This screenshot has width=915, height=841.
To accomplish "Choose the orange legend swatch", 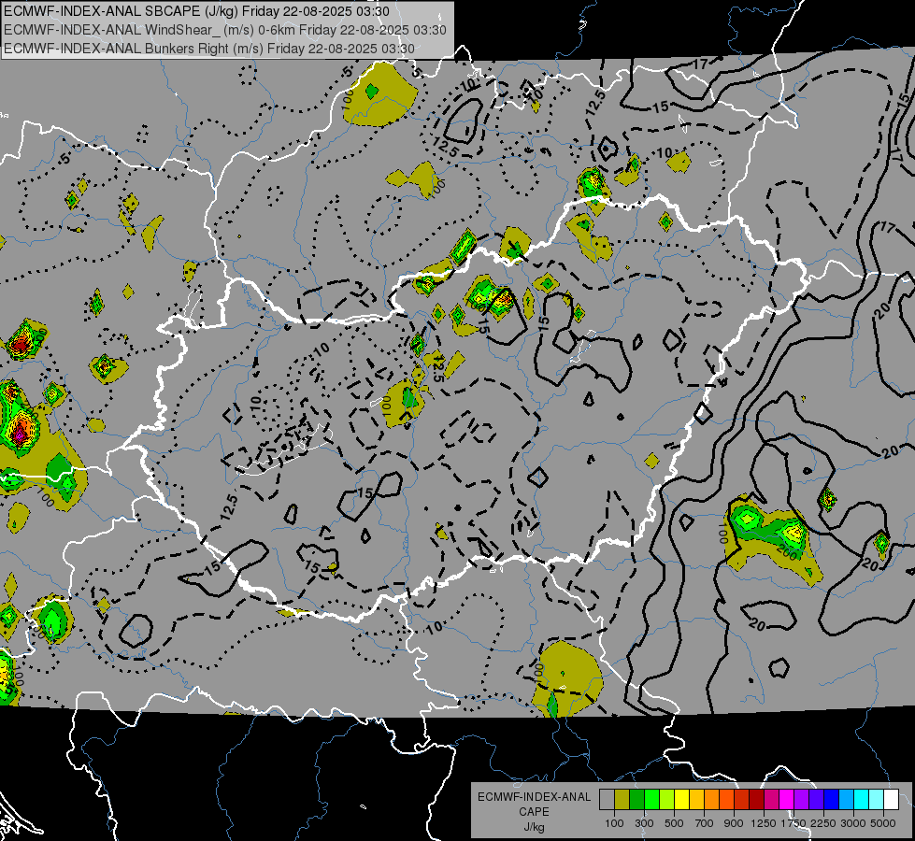I will pos(712,800).
